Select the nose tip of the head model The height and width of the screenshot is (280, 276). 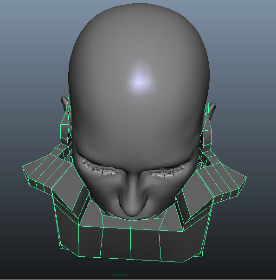click(132, 211)
